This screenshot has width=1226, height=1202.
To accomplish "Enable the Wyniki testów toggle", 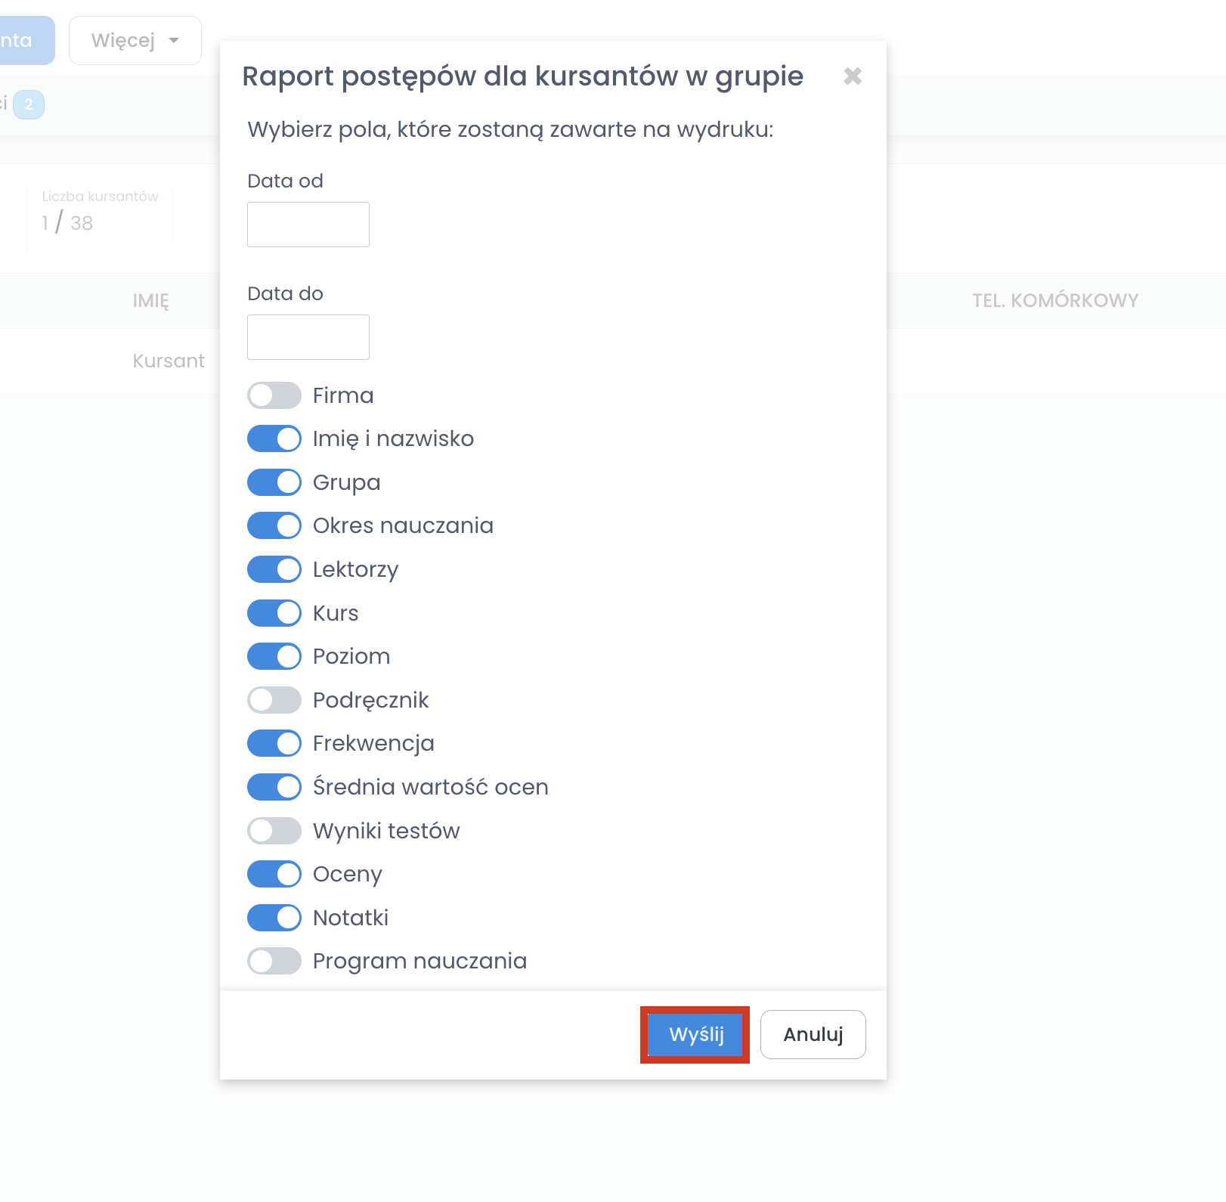I will tap(274, 831).
